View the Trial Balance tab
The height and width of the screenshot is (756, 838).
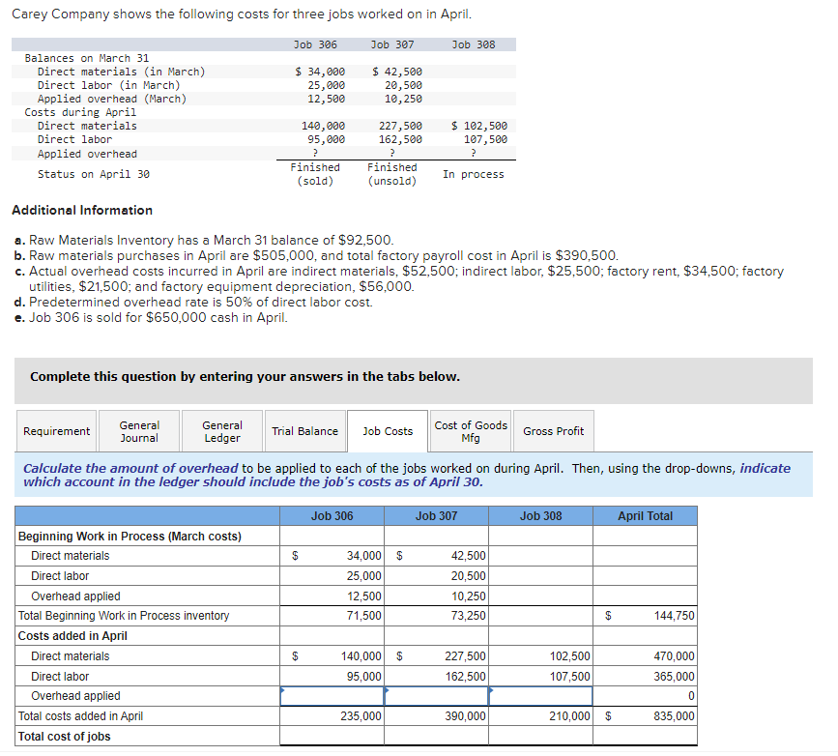[x=304, y=430]
